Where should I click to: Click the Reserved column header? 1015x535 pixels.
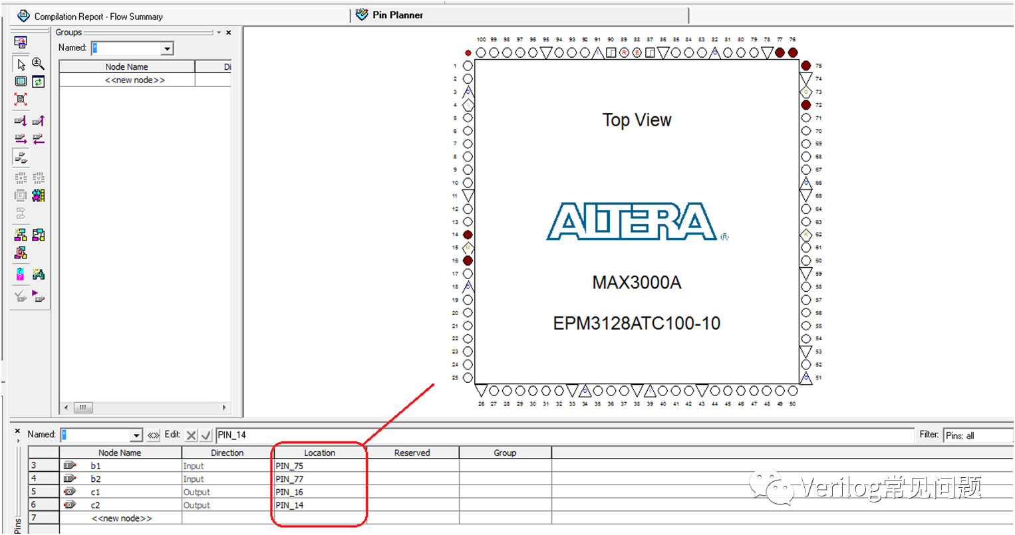click(x=412, y=453)
